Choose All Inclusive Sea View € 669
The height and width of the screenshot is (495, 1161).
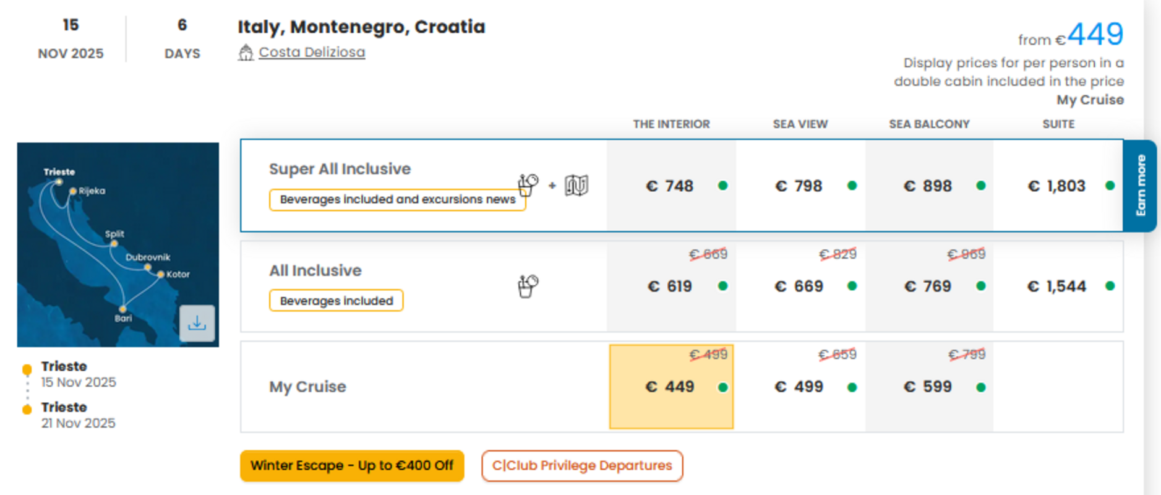(800, 286)
